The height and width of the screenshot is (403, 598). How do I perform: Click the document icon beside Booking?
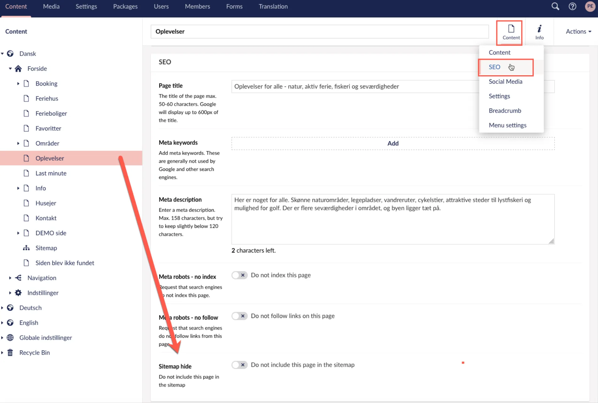click(26, 83)
